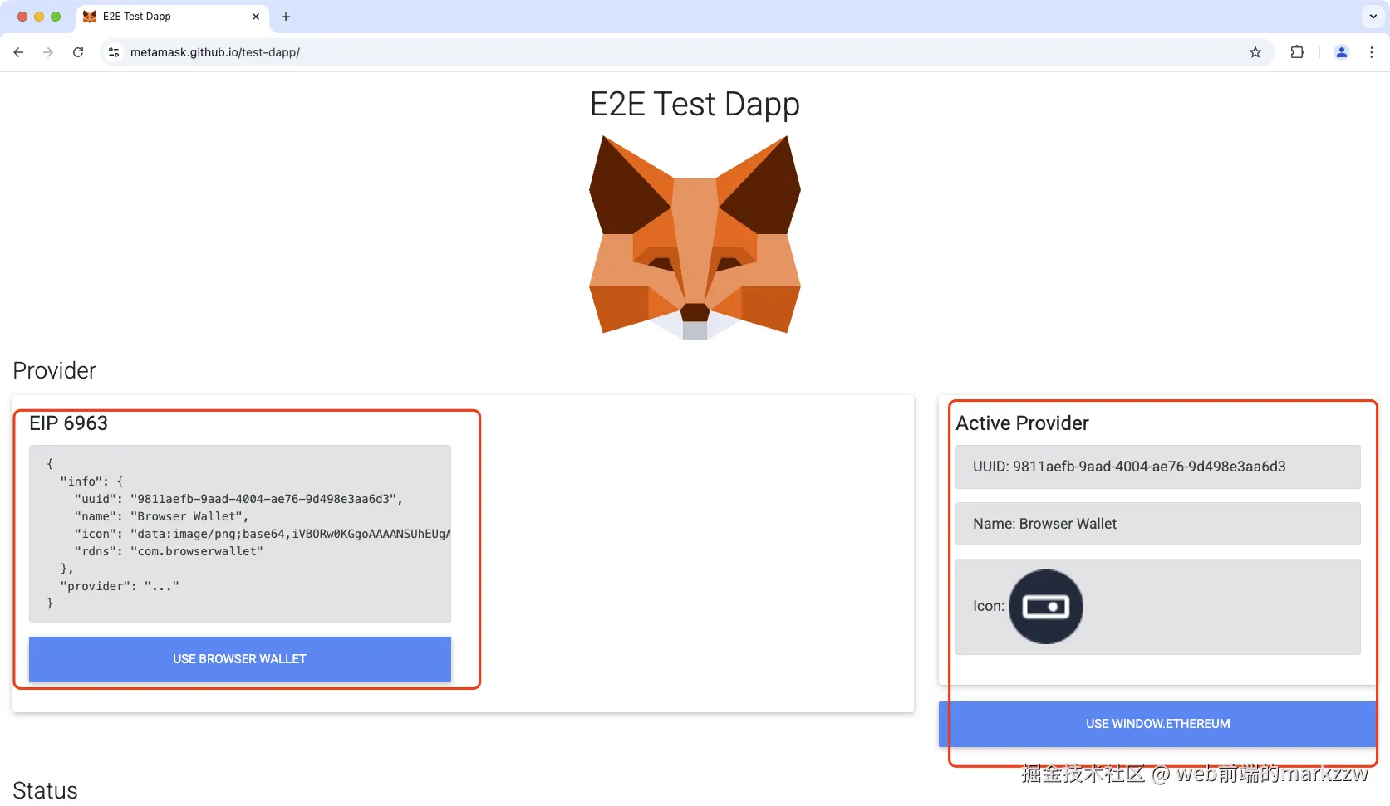Open a new tab with the plus icon
The image size is (1390, 806).
pyautogui.click(x=286, y=17)
